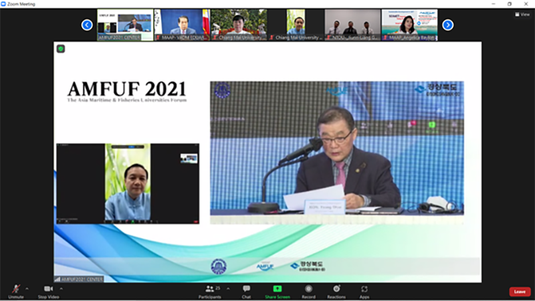This screenshot has height=301, width=535.
Task: Click the Zoom Meeting window title
Action: coord(21,4)
